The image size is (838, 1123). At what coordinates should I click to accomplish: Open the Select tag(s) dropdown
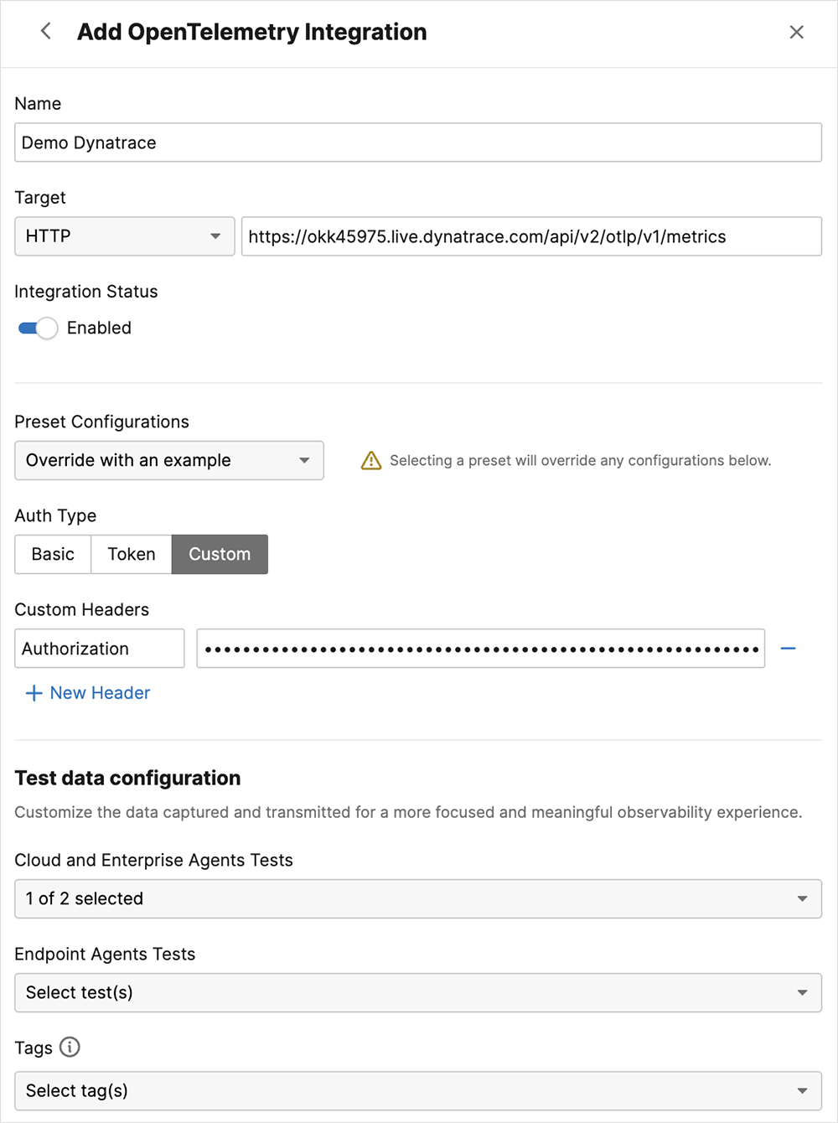[417, 1091]
